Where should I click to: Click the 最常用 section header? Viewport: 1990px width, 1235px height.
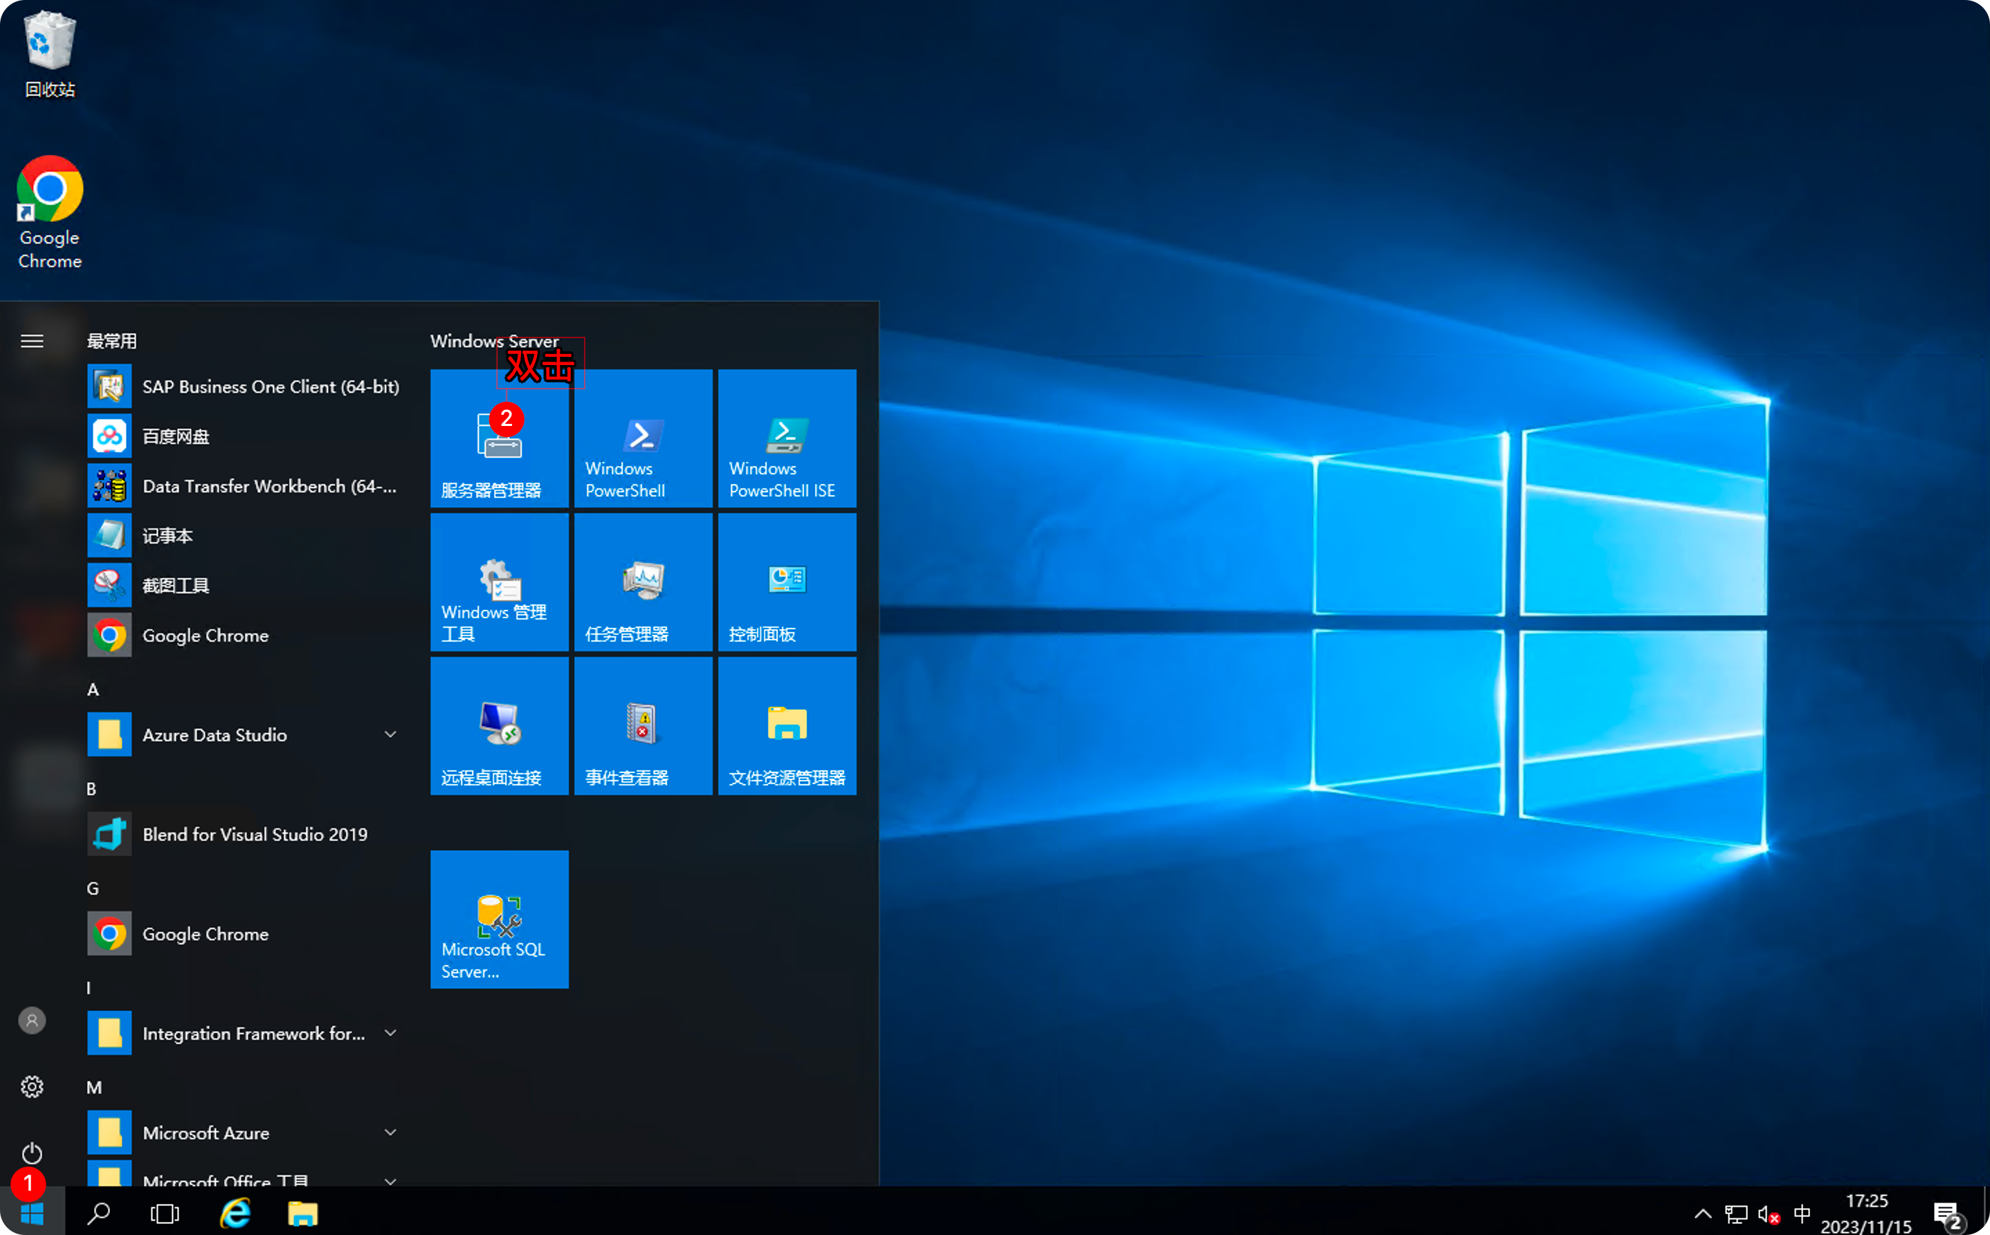point(112,342)
